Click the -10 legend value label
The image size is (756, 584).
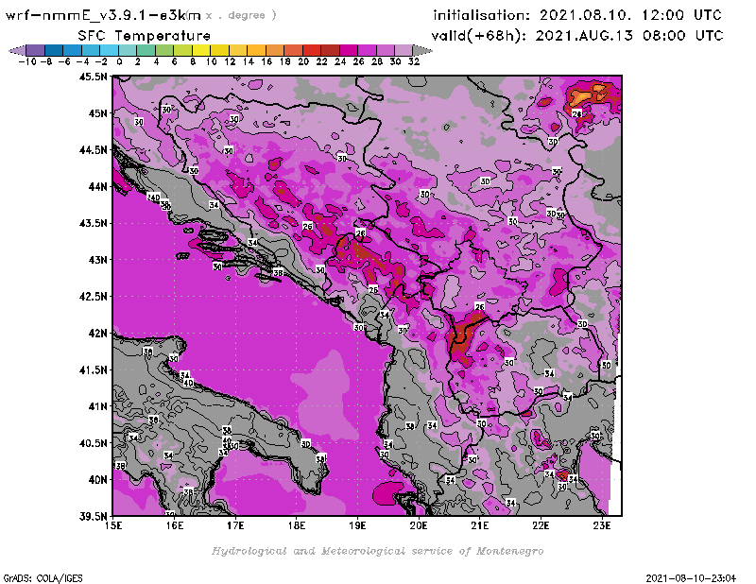pyautogui.click(x=27, y=61)
